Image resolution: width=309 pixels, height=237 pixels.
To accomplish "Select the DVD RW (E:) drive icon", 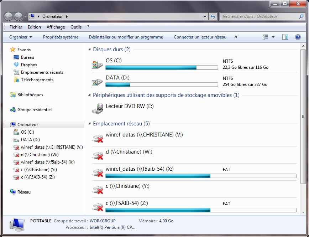I will (x=97, y=108).
